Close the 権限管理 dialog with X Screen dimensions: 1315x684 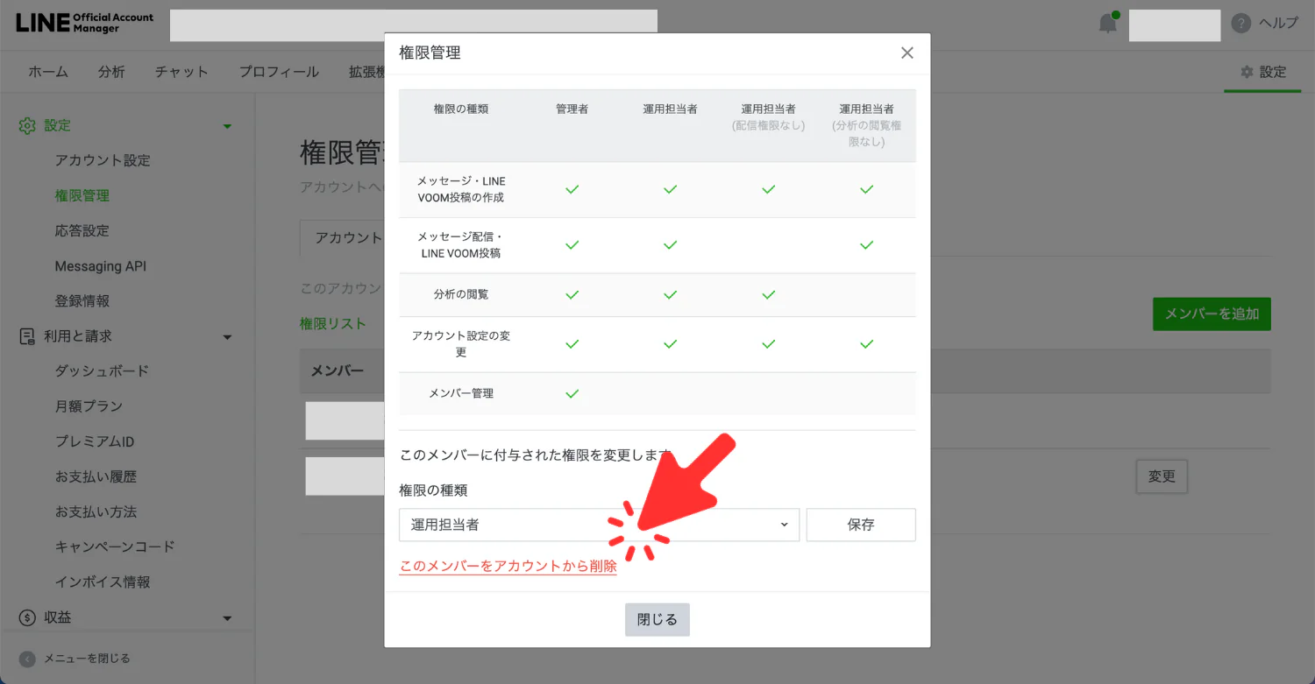tap(907, 53)
